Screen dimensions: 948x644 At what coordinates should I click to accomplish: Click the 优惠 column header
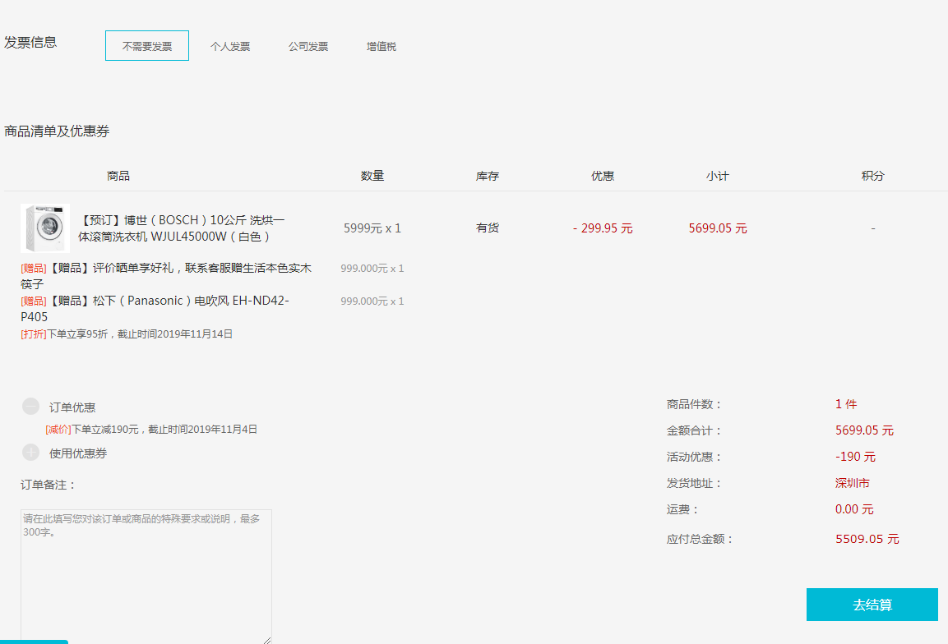point(603,176)
